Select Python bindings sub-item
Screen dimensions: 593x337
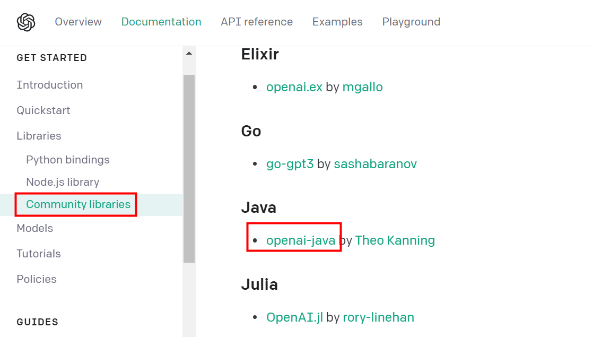pos(68,160)
